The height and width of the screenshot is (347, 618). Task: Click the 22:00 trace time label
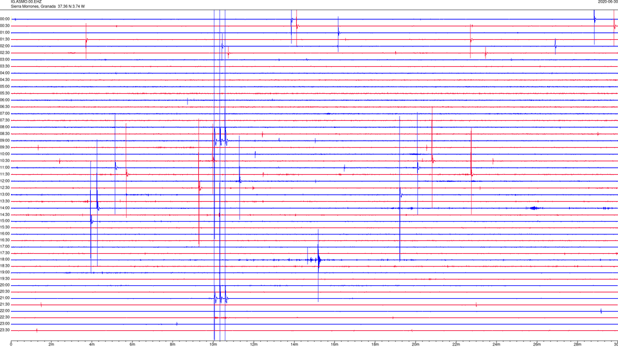[x=5, y=311]
